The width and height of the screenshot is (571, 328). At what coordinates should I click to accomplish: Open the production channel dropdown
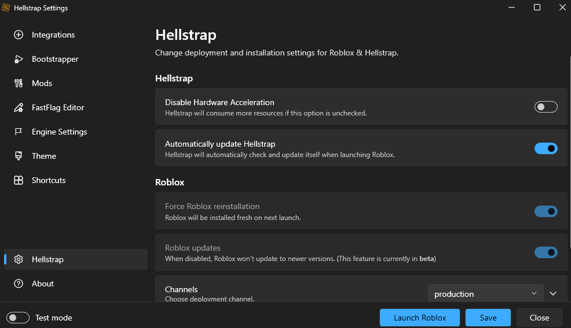[486, 294]
